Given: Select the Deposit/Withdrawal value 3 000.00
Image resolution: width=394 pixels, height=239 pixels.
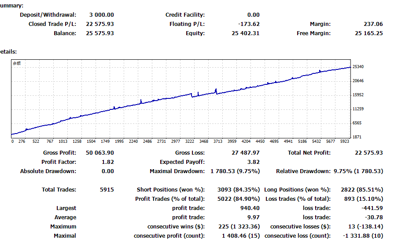Looking at the screenshot, I should 102,15.
